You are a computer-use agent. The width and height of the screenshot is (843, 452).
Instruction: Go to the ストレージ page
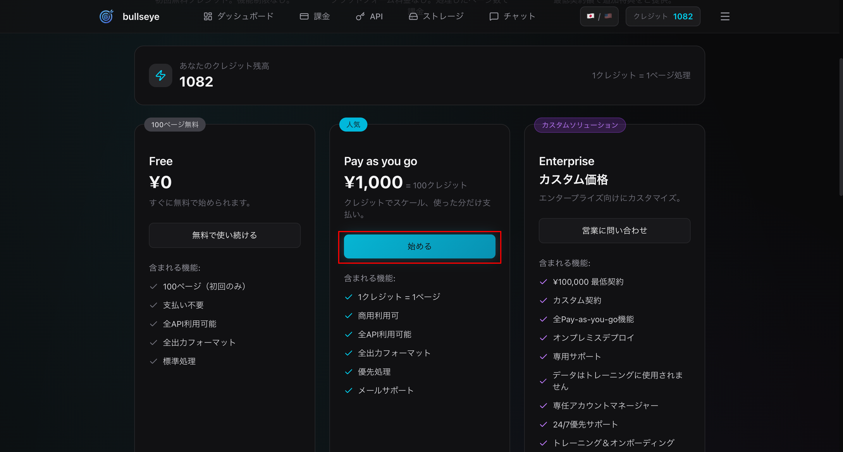tap(443, 16)
